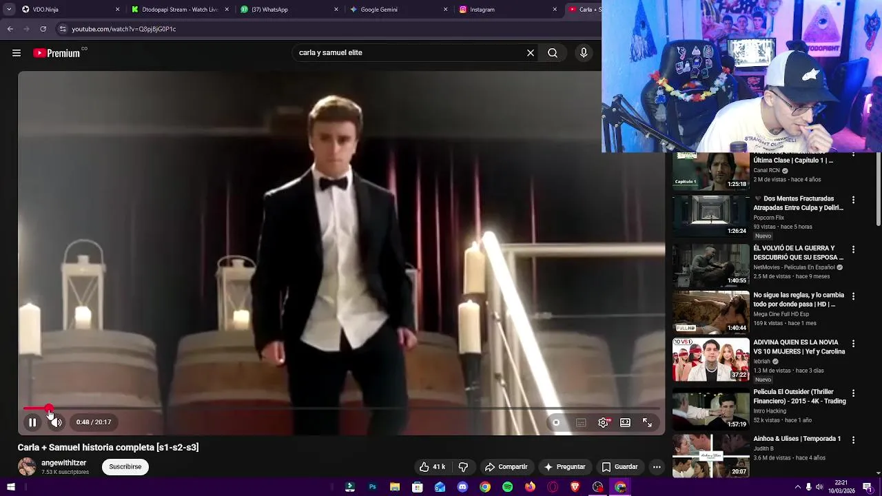Viewport: 882px width, 496px height.
Task: Reload the page in the browser
Action: [43, 29]
